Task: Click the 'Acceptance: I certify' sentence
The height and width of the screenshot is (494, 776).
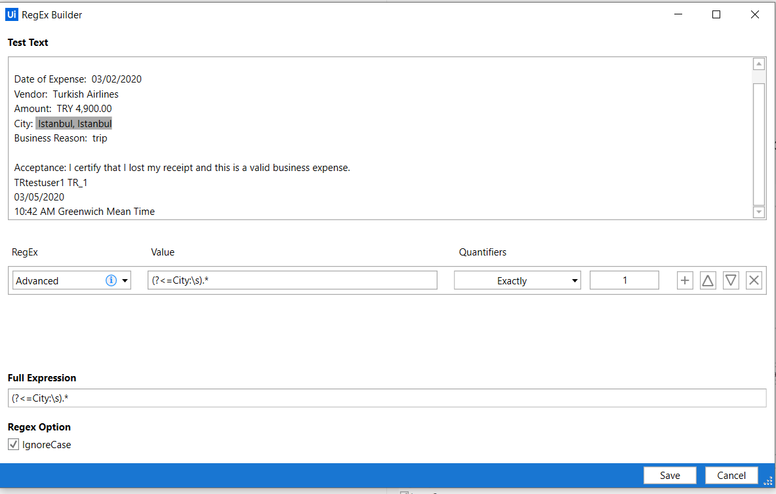Action: coord(182,168)
